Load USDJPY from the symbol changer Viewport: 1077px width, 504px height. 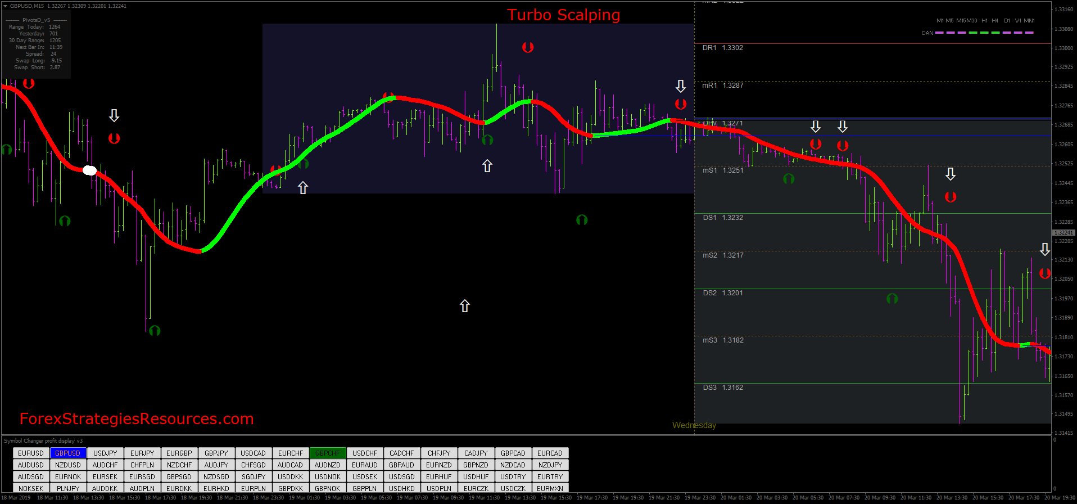105,453
